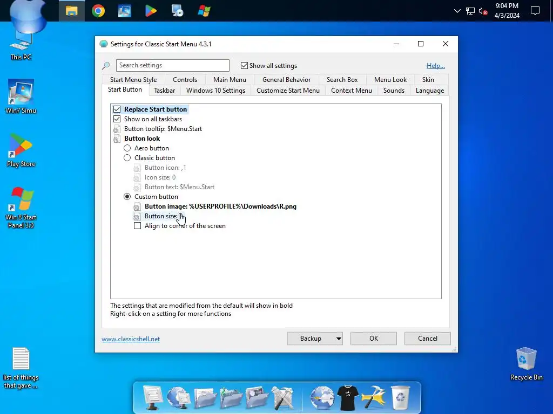Screen dimensions: 553x414
Task: Select the Aero button radio option
Action: point(127,148)
